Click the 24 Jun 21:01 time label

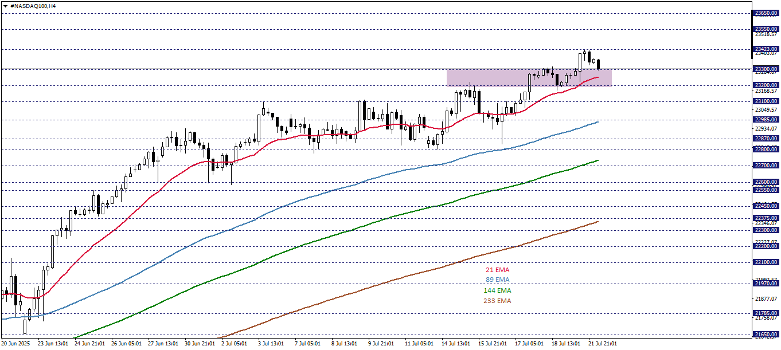pyautogui.click(x=89, y=344)
